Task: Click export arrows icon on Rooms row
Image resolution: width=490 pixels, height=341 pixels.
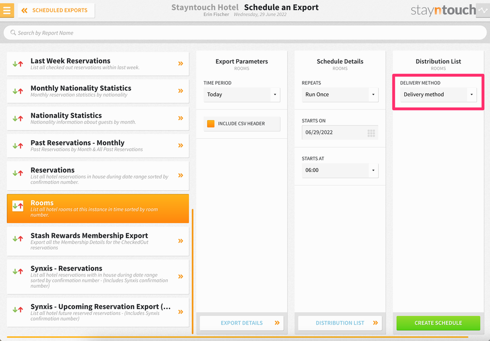Action: tap(18, 206)
